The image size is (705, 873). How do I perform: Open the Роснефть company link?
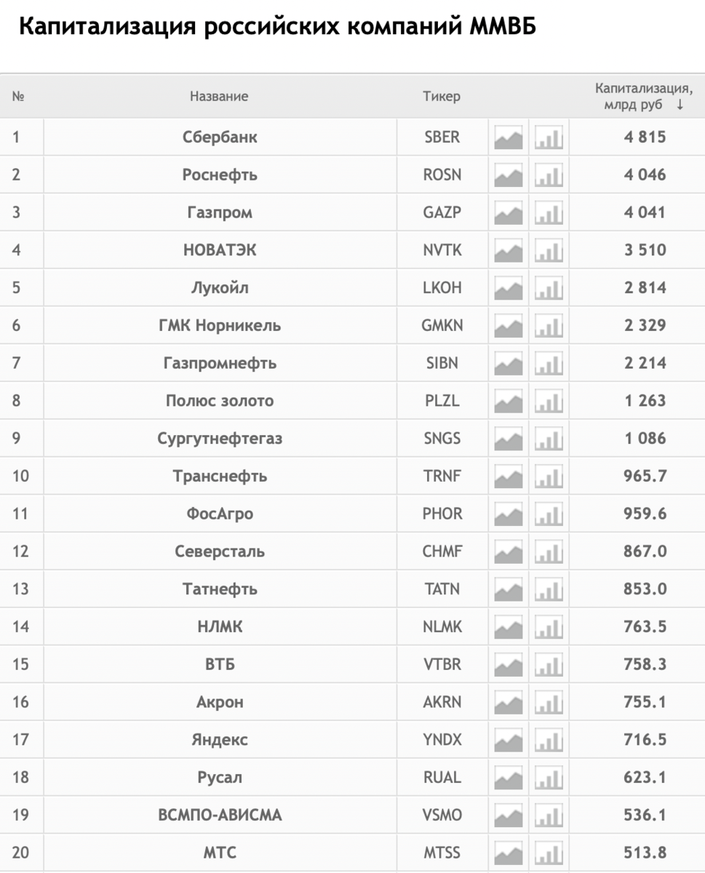click(x=220, y=175)
